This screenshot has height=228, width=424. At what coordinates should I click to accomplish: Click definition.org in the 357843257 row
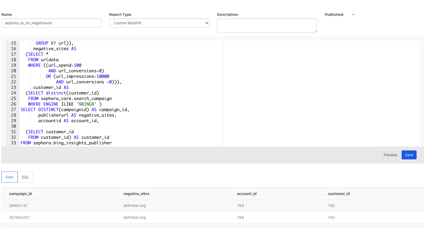[135, 217]
